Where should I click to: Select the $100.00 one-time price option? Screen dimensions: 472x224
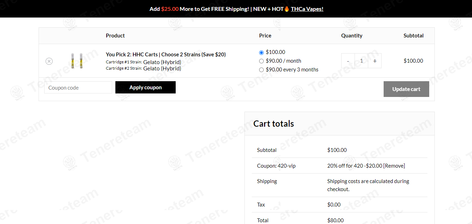[x=261, y=52]
